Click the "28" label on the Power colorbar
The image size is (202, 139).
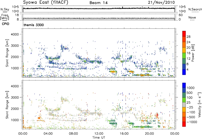click(188, 37)
